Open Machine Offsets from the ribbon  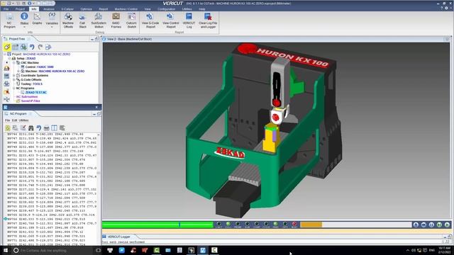click(68, 21)
